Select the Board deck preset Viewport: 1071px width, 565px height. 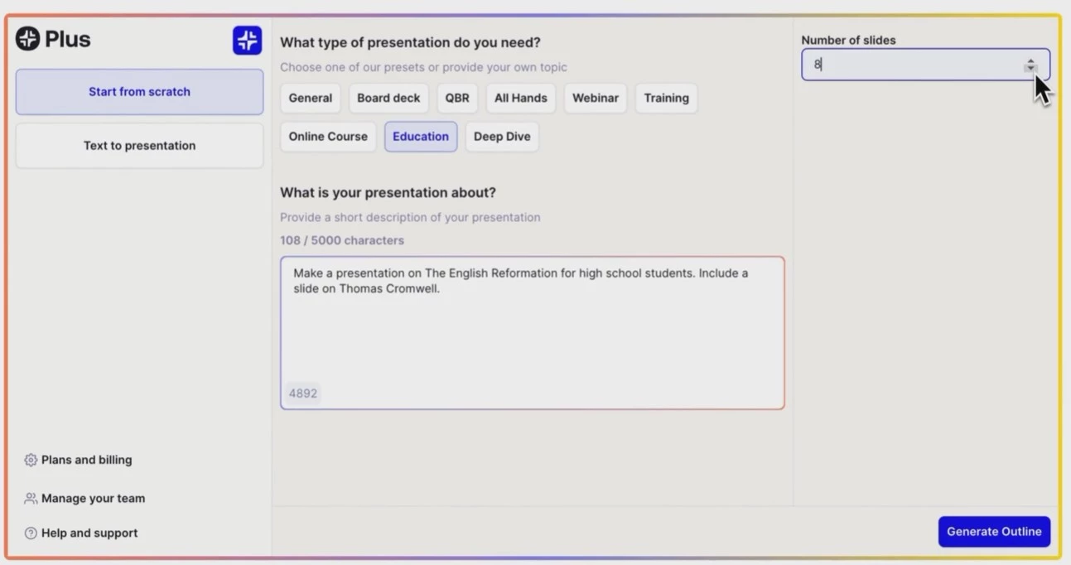pos(388,98)
